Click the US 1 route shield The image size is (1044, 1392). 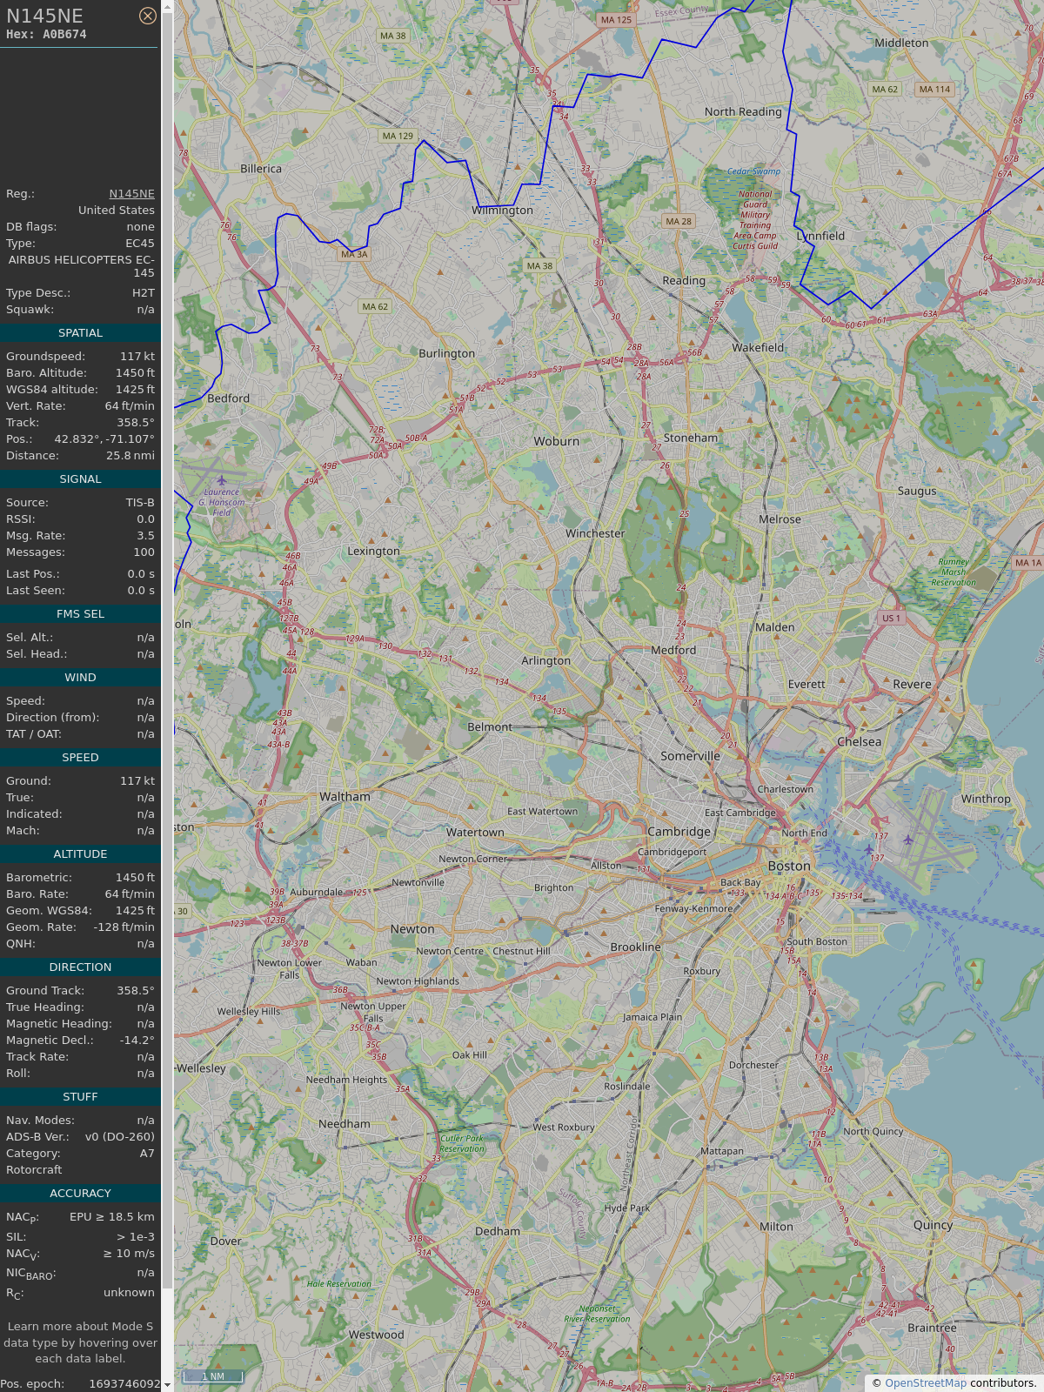click(x=891, y=618)
